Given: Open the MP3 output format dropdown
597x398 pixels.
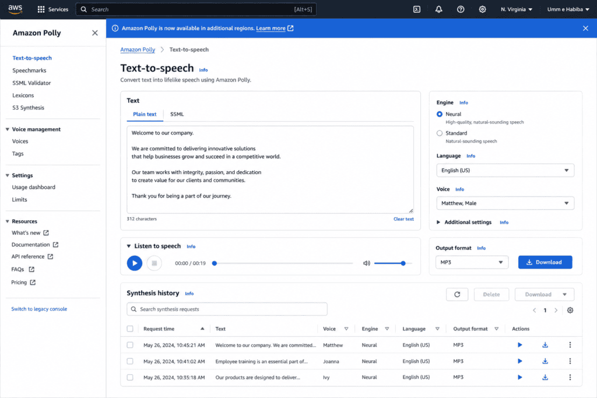Looking at the screenshot, I should [472, 262].
